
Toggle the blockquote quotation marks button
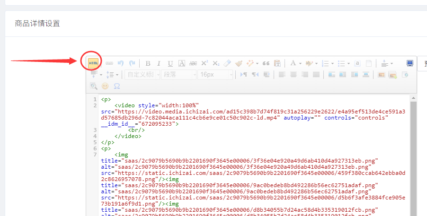pyautogui.click(x=266, y=63)
